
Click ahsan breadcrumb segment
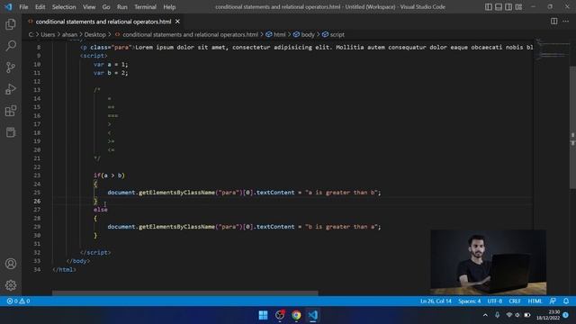coord(69,34)
